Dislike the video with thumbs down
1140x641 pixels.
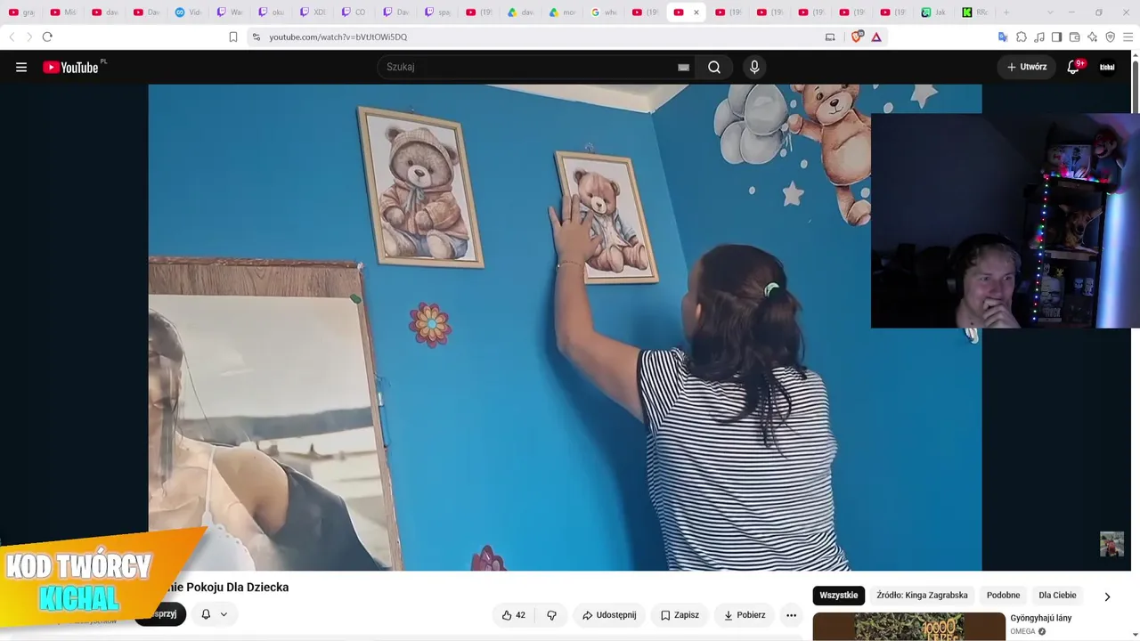tap(551, 615)
